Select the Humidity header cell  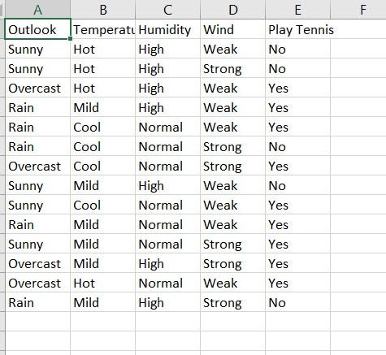[167, 29]
